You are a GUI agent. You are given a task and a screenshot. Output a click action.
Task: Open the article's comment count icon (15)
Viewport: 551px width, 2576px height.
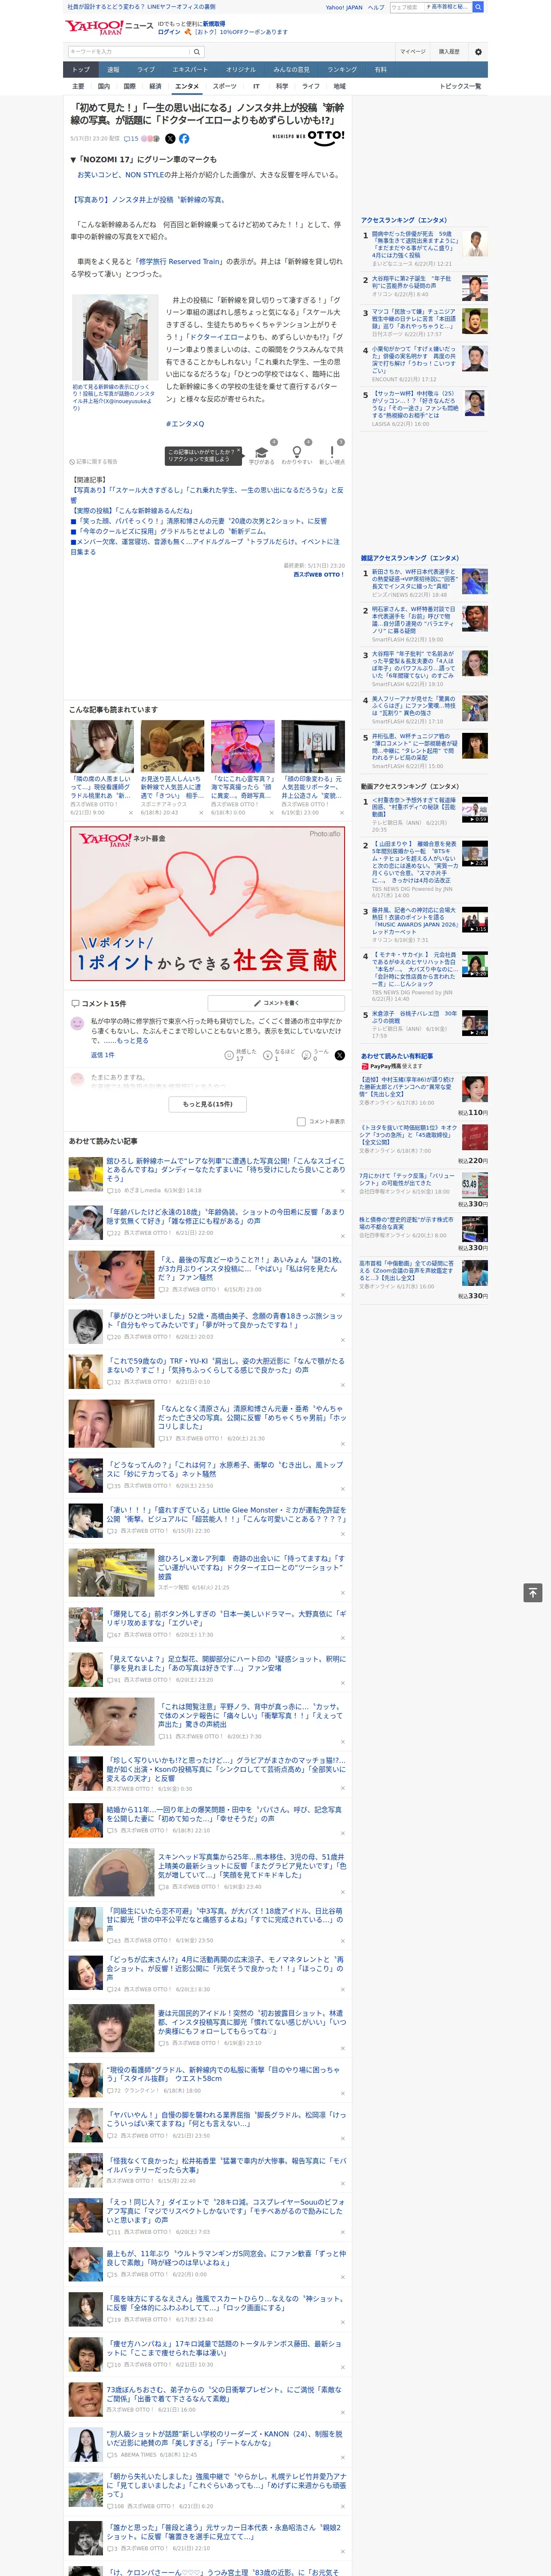tap(131, 139)
